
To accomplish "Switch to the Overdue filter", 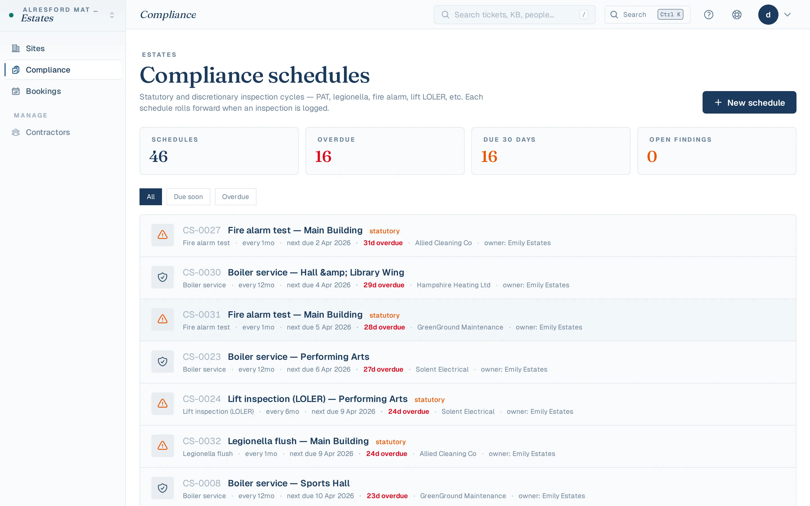I will 236,197.
